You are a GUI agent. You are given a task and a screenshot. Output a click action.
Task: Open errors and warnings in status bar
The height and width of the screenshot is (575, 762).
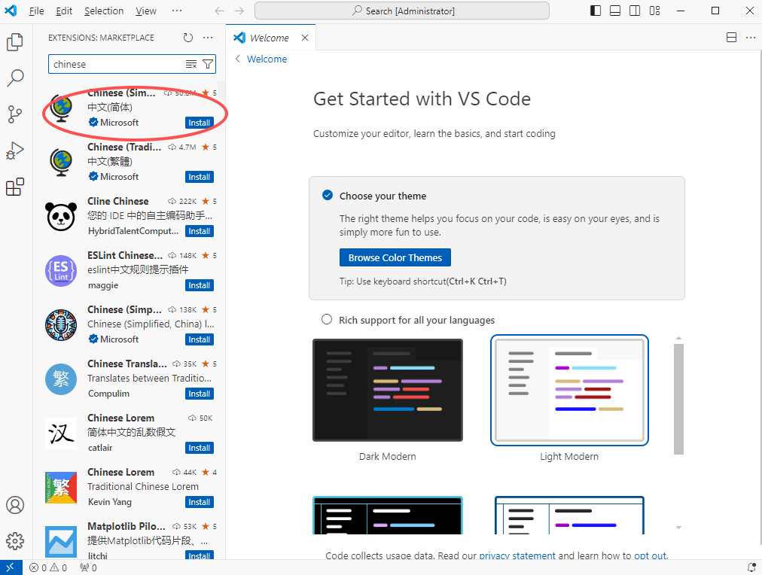click(x=48, y=567)
